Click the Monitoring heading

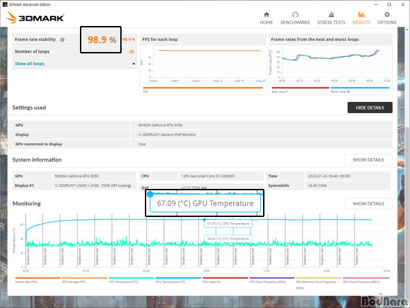tap(27, 203)
